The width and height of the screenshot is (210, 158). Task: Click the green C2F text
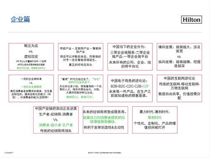(x=146, y=86)
